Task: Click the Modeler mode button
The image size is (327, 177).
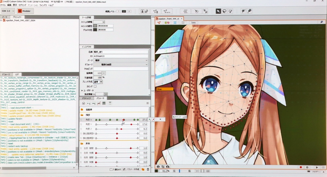Action: [25, 11]
